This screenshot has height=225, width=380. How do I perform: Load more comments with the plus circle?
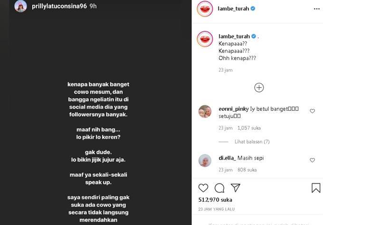259,88
